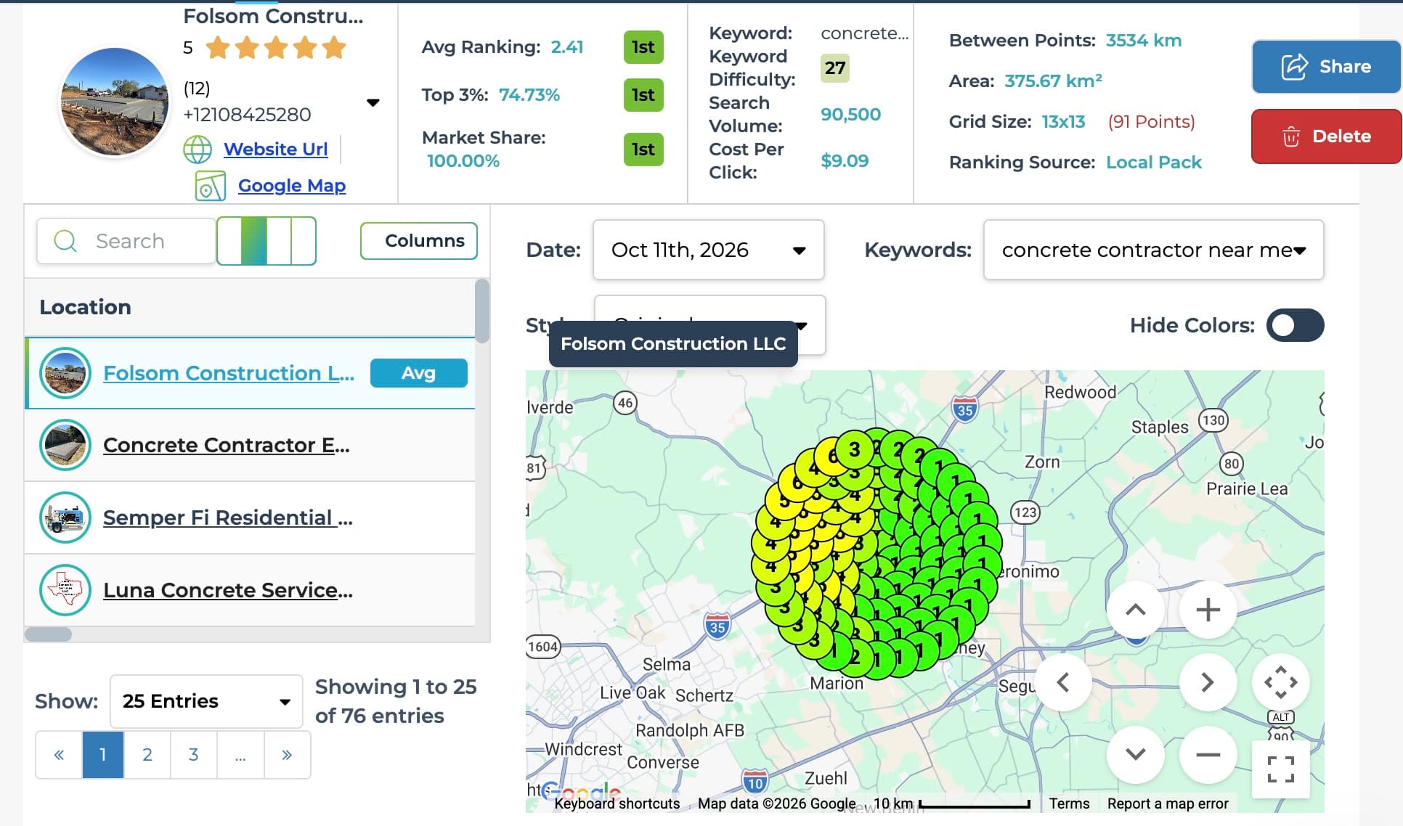
Task: Click Semper Fi Residential thumbnail icon
Action: pos(65,518)
